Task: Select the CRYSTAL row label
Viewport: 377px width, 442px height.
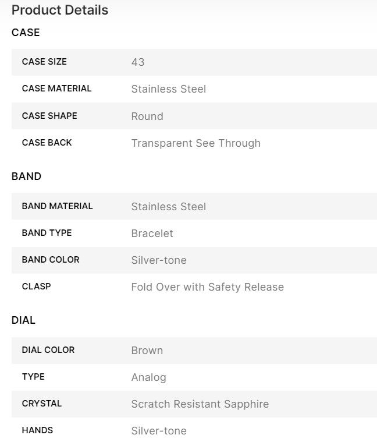Action: tap(41, 404)
